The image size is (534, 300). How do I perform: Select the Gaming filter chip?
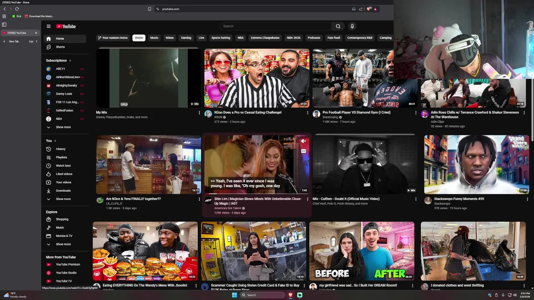coord(186,37)
